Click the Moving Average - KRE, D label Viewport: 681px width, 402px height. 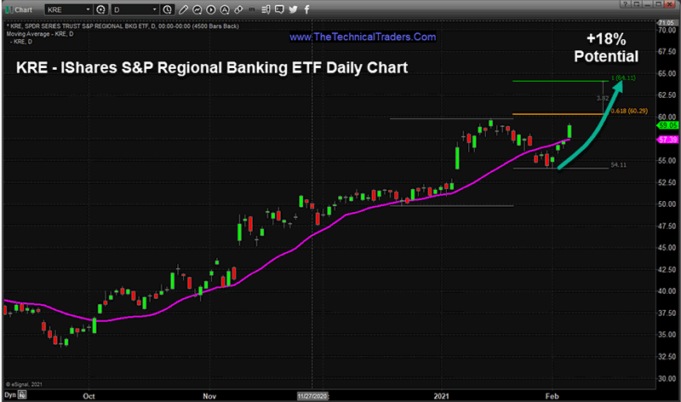[40, 34]
